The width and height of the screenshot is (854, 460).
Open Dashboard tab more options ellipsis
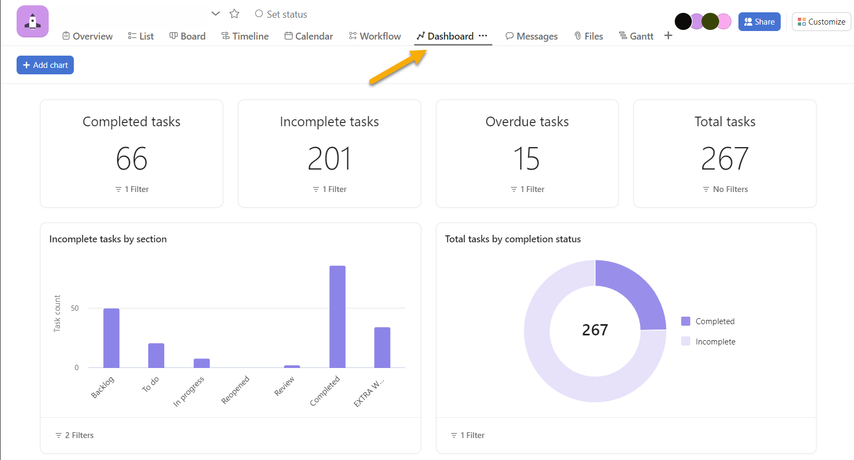483,36
